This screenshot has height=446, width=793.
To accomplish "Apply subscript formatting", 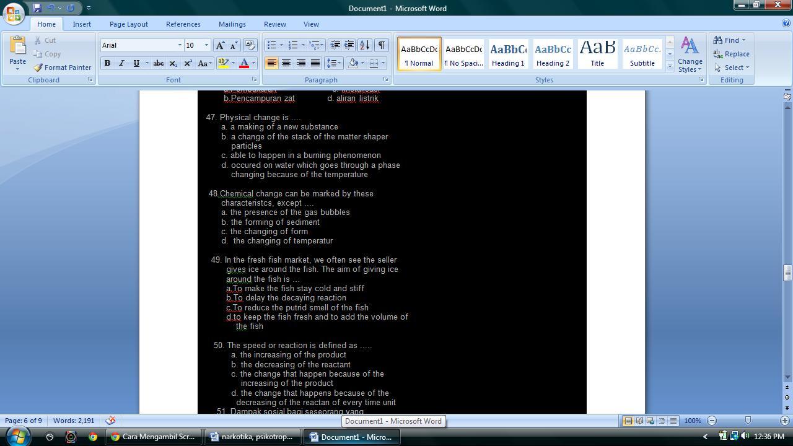I will click(x=172, y=63).
